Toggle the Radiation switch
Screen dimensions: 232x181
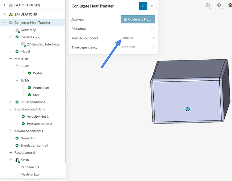(x=152, y=29)
